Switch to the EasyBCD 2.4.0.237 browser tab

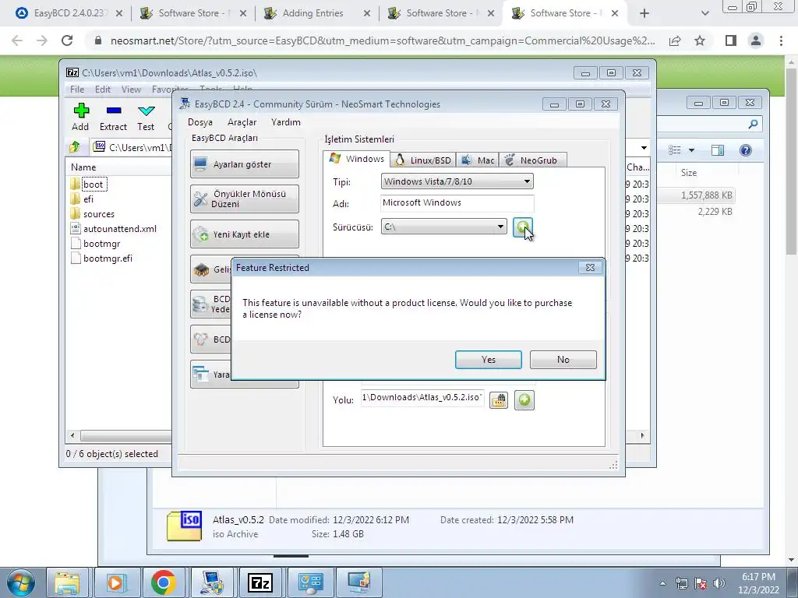coord(69,13)
